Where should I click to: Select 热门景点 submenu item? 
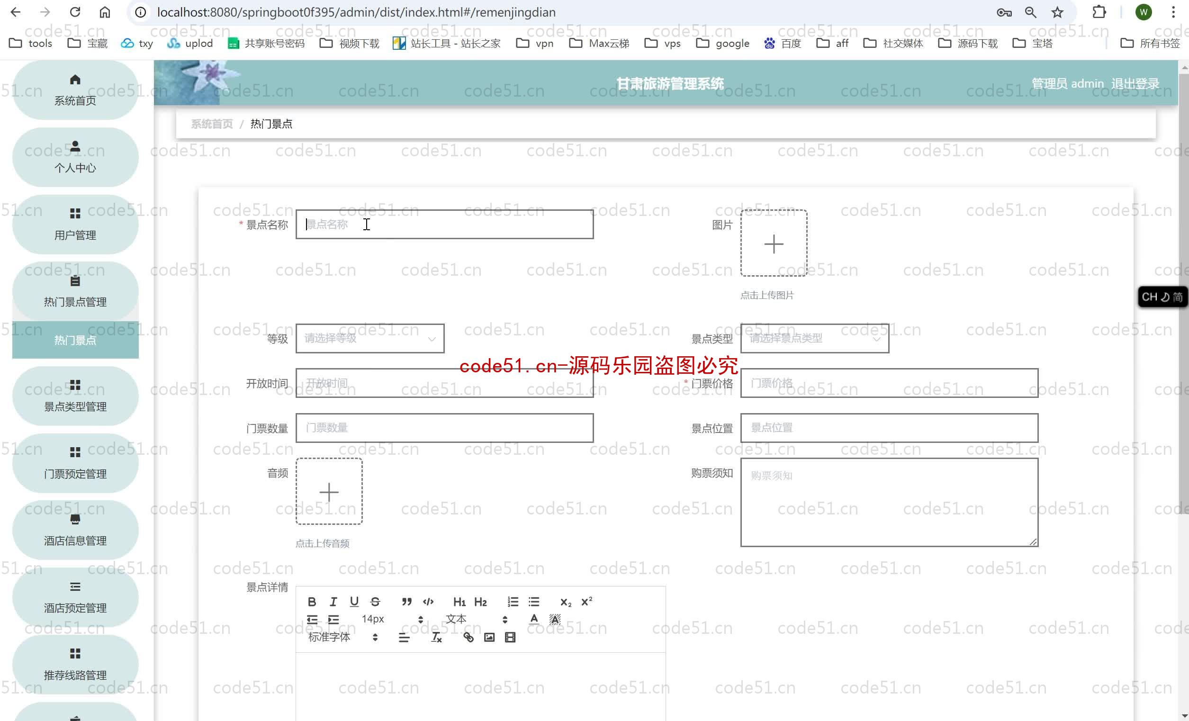tap(75, 340)
